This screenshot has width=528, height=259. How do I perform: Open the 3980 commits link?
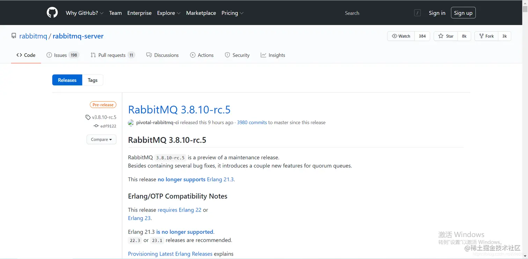pyautogui.click(x=252, y=123)
